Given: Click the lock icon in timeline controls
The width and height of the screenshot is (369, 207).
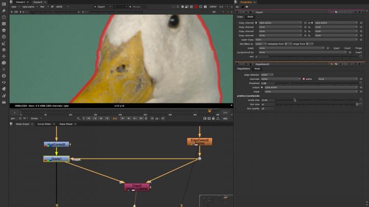Looking at the screenshot, I should pos(213,119).
